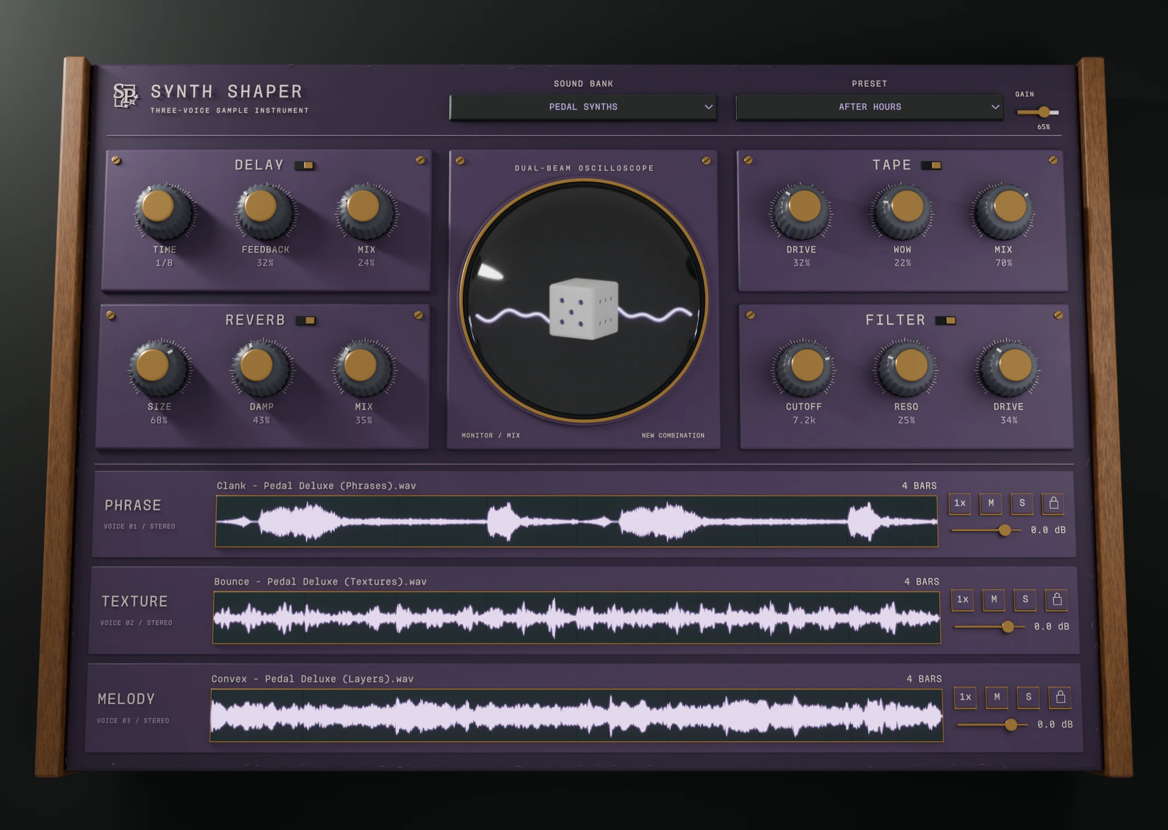
Task: Adjust the master GAIN slider at 65%
Action: point(1037,112)
